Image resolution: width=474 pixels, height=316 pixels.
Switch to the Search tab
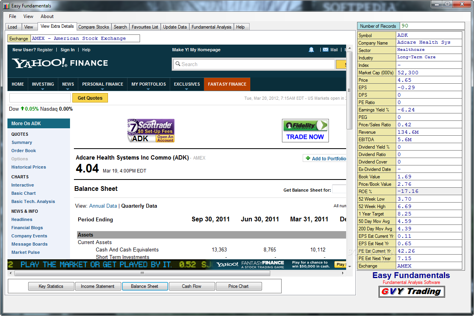[x=120, y=27]
